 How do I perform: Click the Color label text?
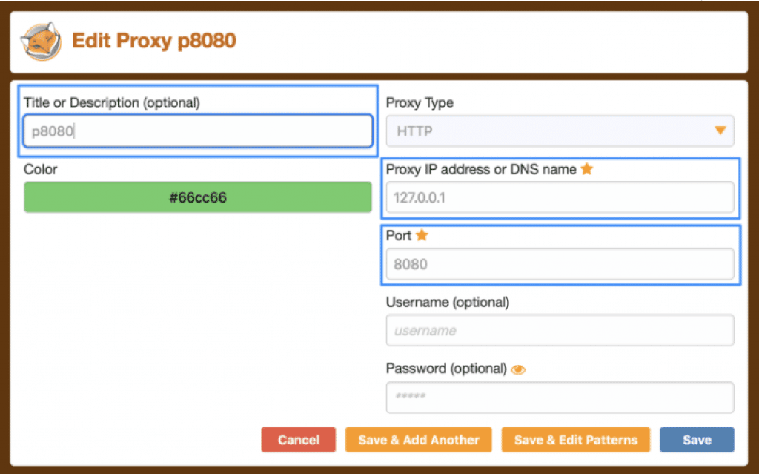[x=41, y=169]
